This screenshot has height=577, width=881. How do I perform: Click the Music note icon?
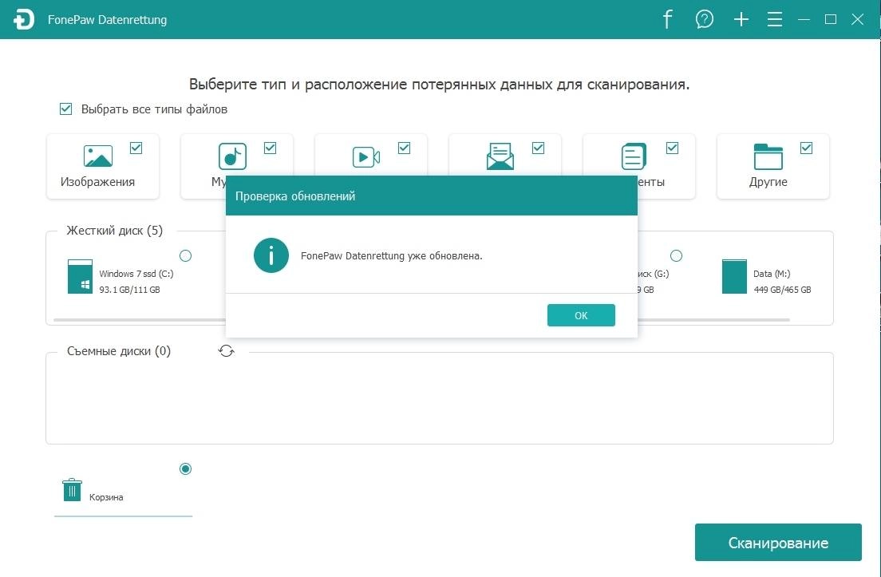(x=232, y=156)
